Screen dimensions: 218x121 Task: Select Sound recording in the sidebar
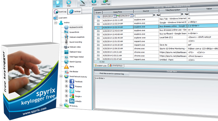point(76,42)
